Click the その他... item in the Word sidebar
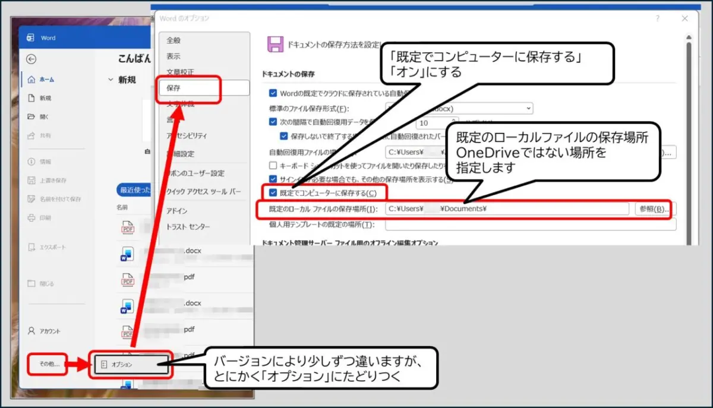The width and height of the screenshot is (713, 408). 50,363
